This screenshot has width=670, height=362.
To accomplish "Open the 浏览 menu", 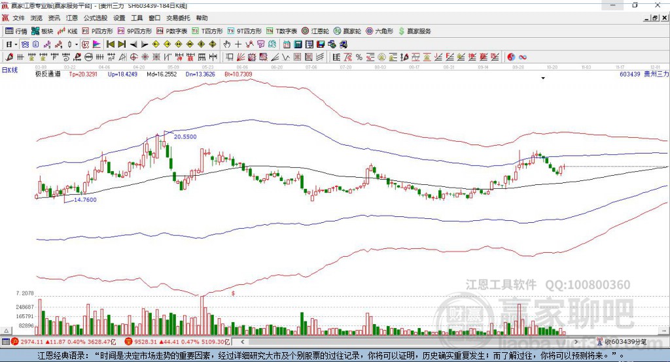I will [37, 18].
